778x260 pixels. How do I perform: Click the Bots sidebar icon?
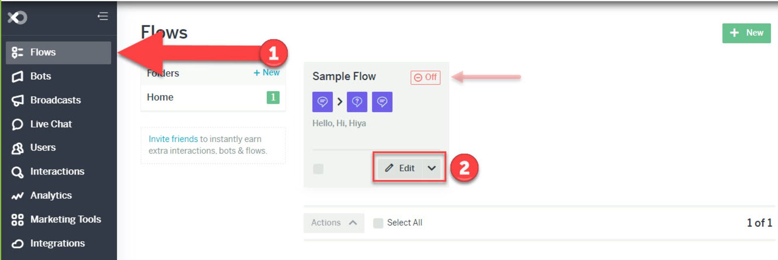17,77
